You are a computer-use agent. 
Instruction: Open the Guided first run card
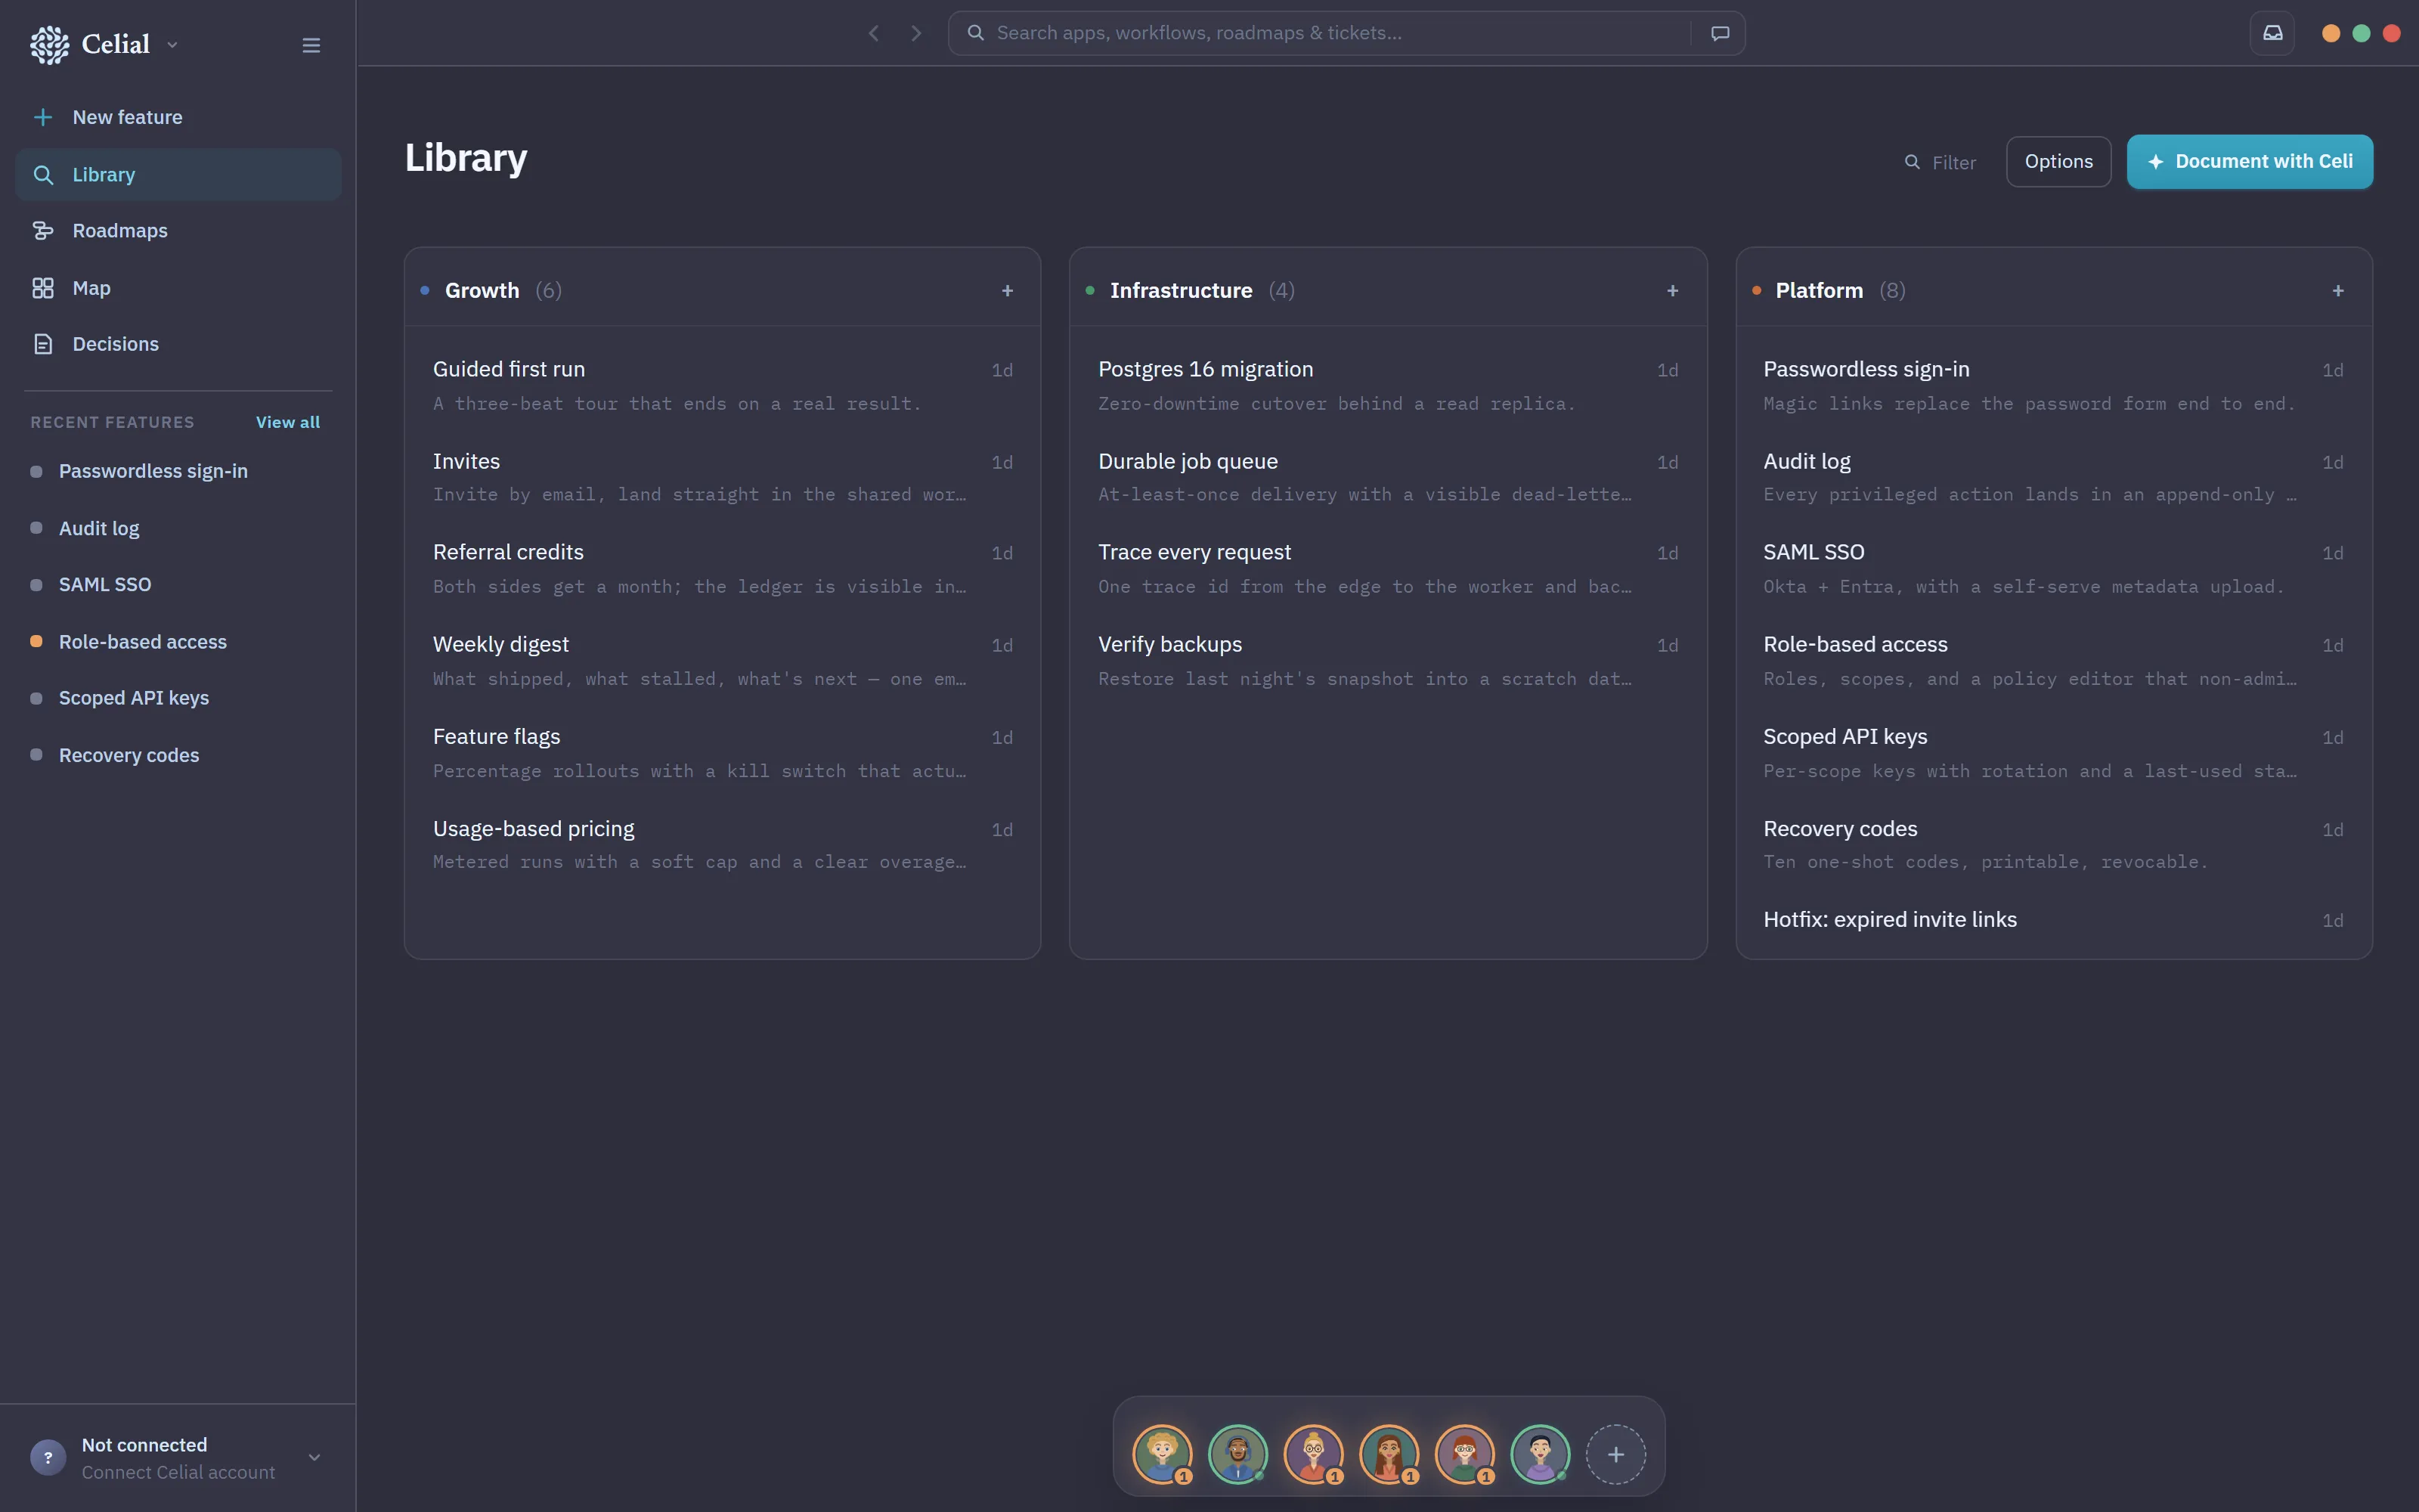pyautogui.click(x=723, y=385)
